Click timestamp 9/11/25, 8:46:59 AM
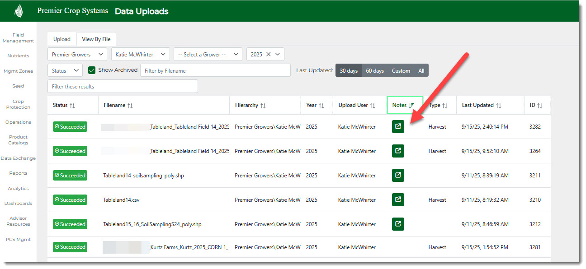 click(485, 224)
